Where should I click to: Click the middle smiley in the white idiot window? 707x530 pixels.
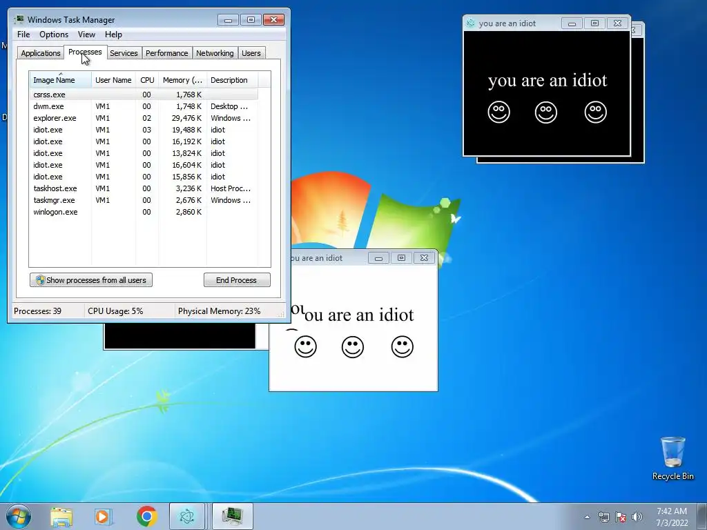coord(353,347)
